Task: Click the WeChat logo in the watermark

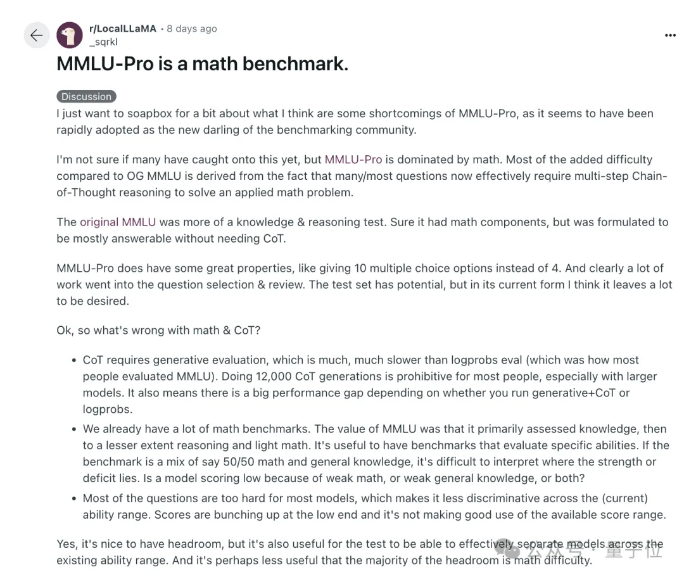Action: [x=507, y=549]
